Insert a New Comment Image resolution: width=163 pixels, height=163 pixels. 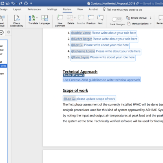pos(60,21)
